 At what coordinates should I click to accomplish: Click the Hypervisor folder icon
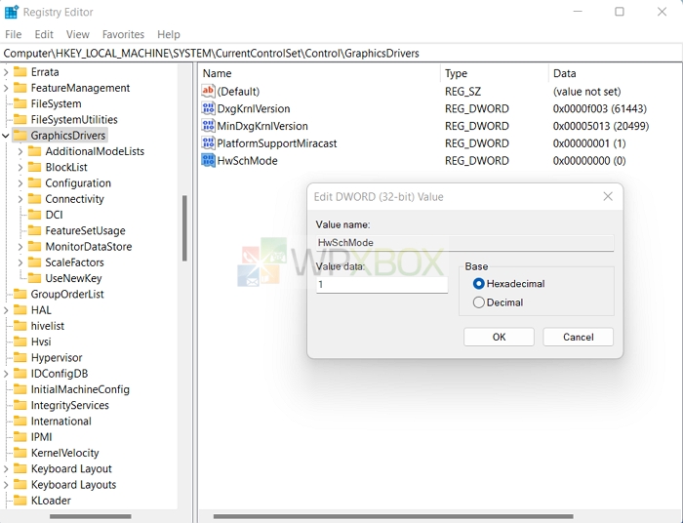coord(20,357)
